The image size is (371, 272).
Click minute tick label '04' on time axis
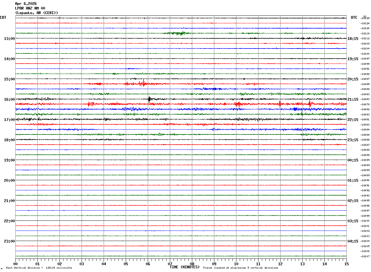(104, 264)
